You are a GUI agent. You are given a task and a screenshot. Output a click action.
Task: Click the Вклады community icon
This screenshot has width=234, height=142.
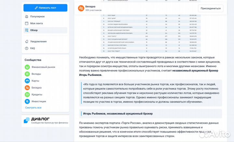27,74
